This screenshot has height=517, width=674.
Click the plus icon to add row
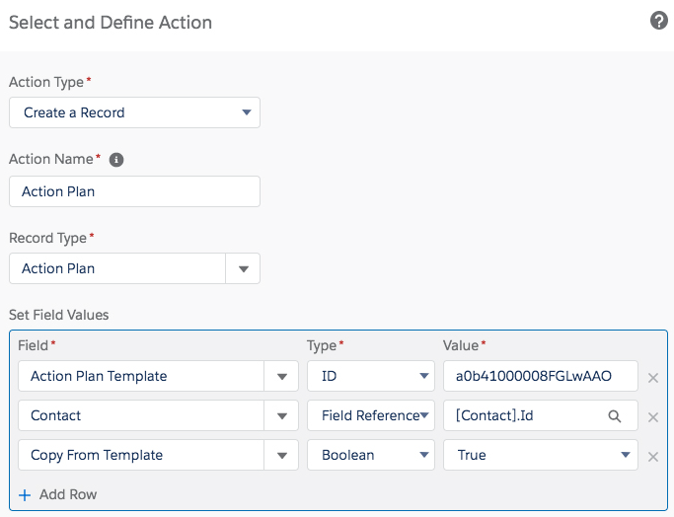tap(25, 494)
